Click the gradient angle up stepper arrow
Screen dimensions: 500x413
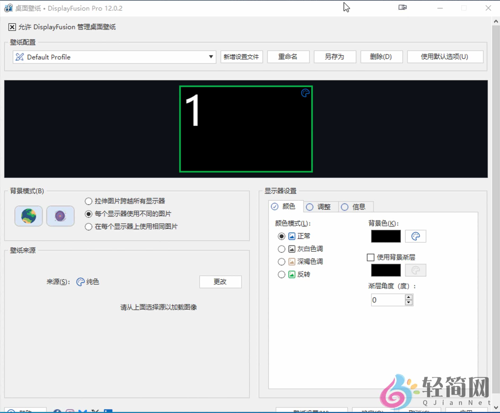coord(409,297)
